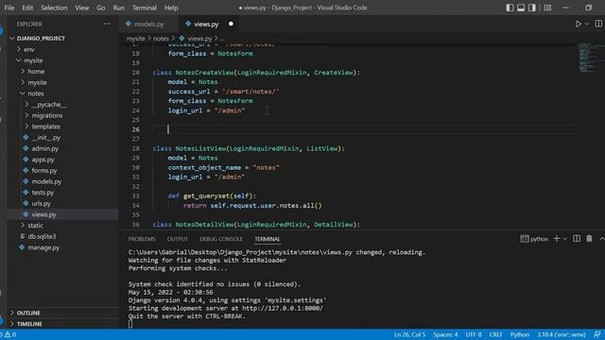This screenshot has width=605, height=340.
Task: Switch to the models.py tab
Action: pos(148,24)
